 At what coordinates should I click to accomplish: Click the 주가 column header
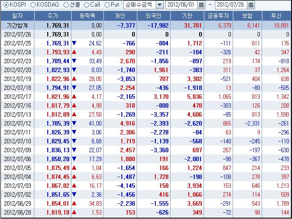click(53, 16)
